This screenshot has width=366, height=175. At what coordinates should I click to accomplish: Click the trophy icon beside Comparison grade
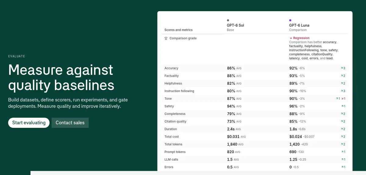(x=166, y=38)
